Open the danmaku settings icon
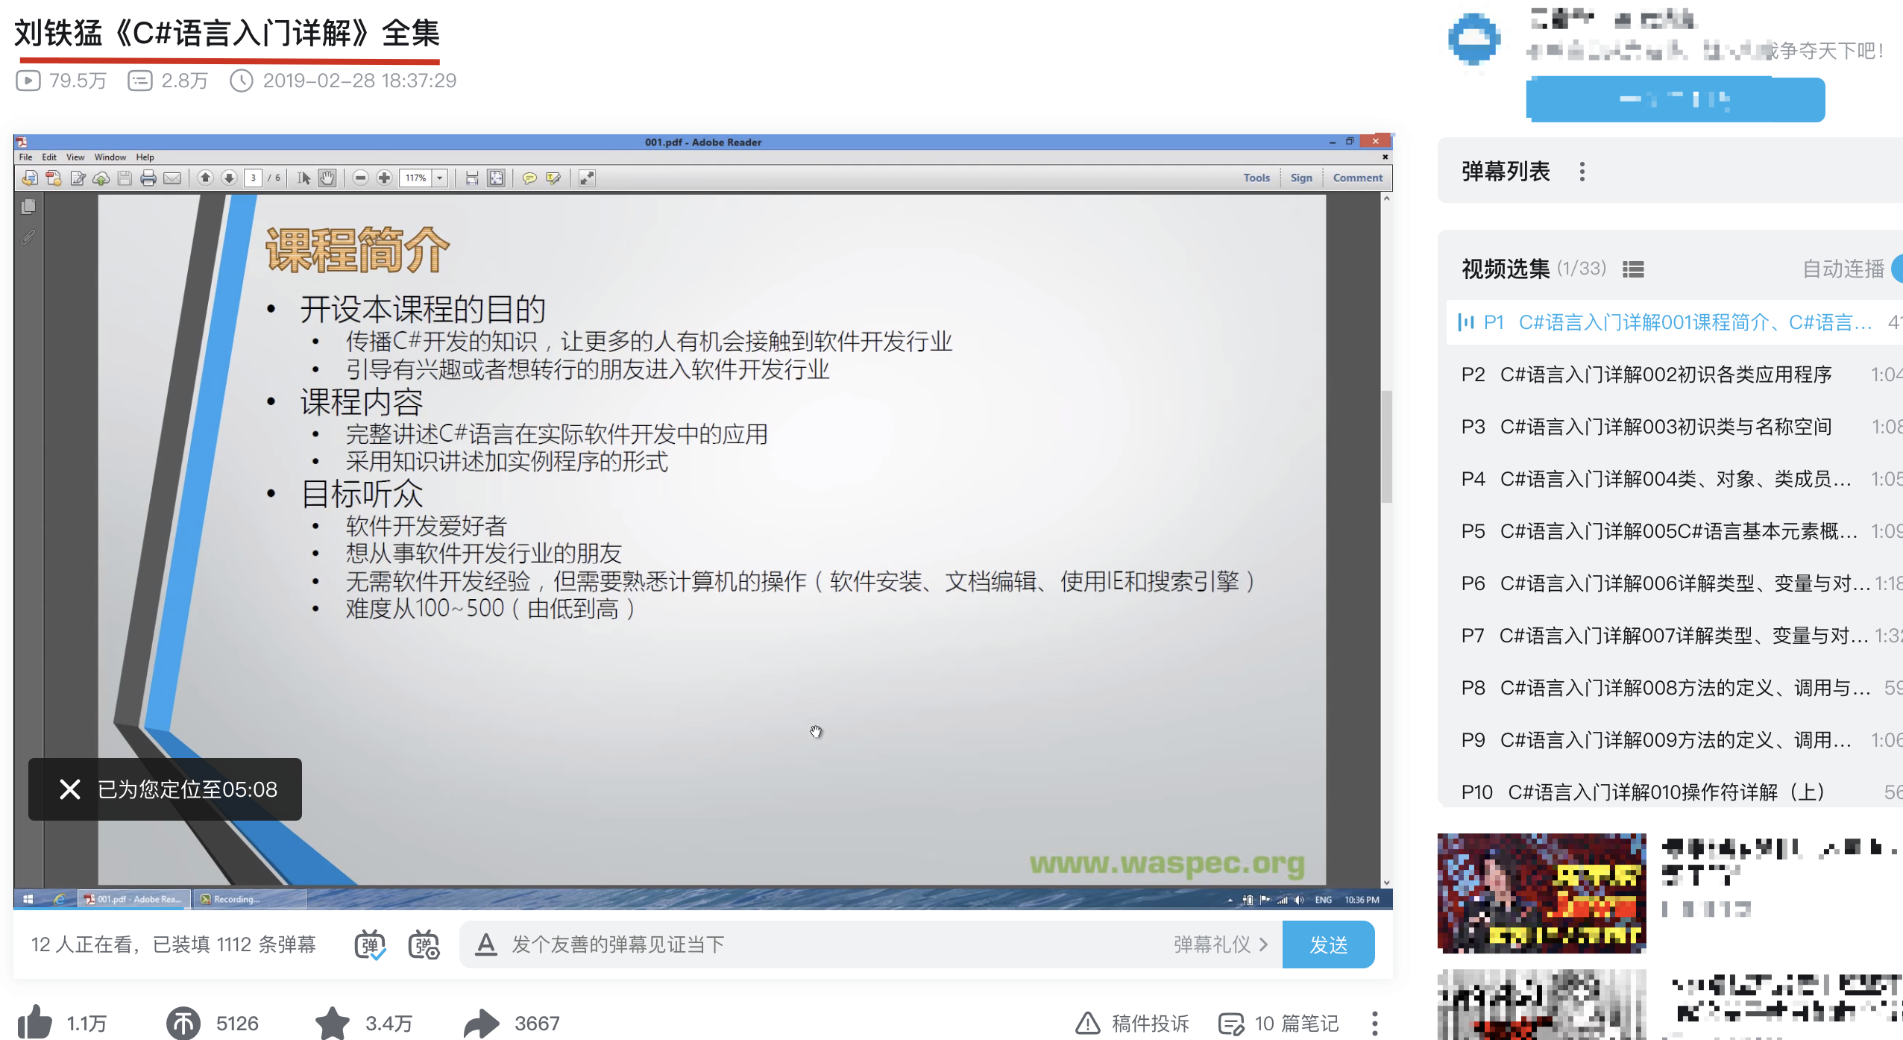Image resolution: width=1903 pixels, height=1040 pixels. (424, 945)
